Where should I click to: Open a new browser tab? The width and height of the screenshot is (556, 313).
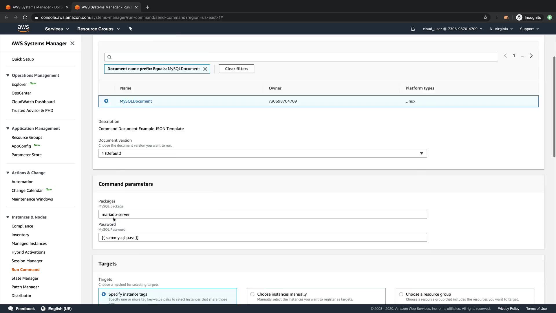click(147, 7)
